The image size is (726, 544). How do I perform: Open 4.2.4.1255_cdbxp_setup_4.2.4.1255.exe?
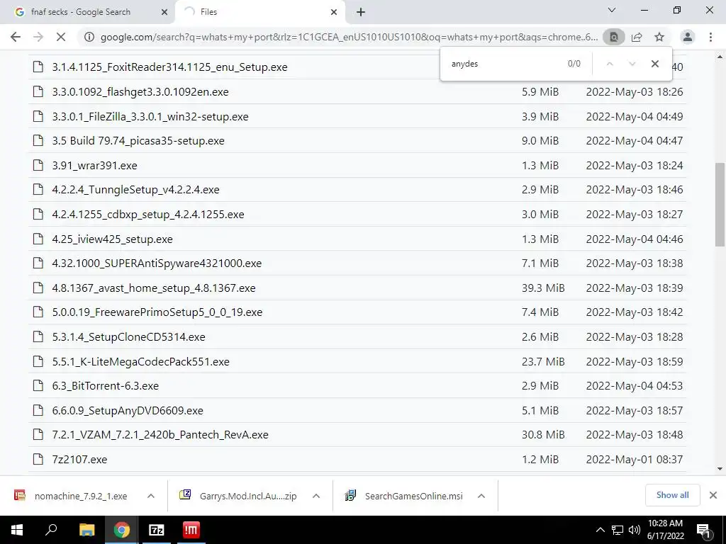pyautogui.click(x=147, y=215)
